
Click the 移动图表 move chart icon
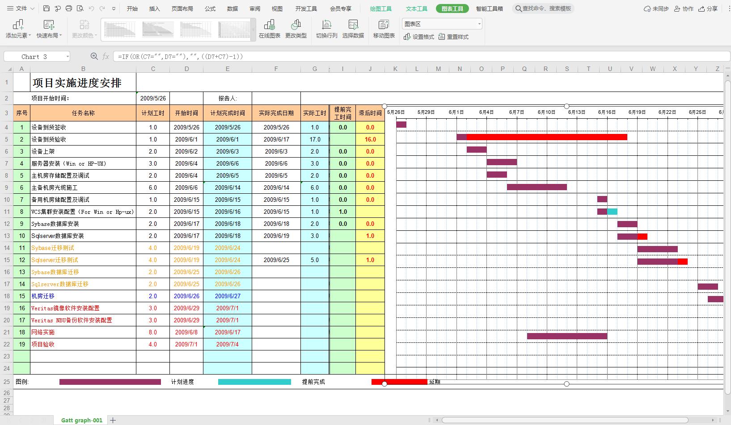[384, 29]
